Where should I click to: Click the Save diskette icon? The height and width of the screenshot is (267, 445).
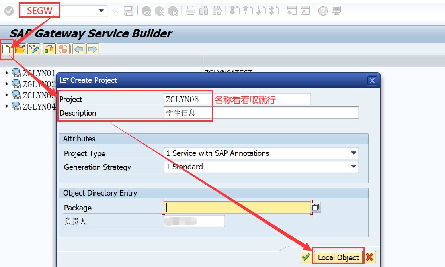[x=129, y=11]
